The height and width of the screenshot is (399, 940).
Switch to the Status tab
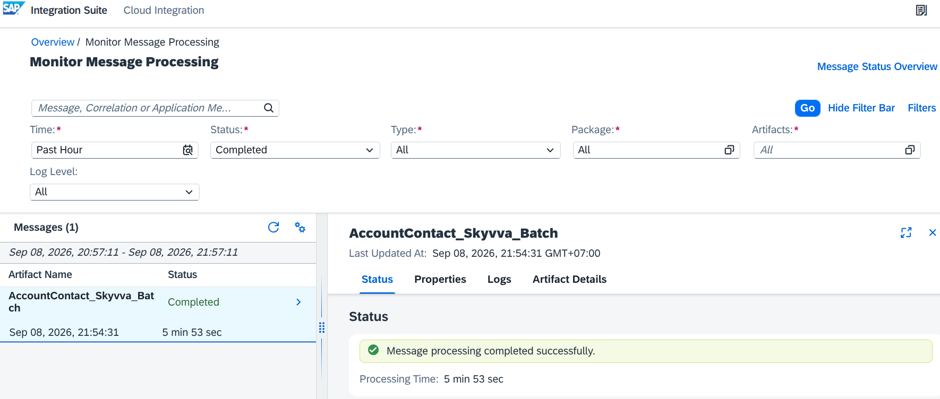click(x=377, y=279)
